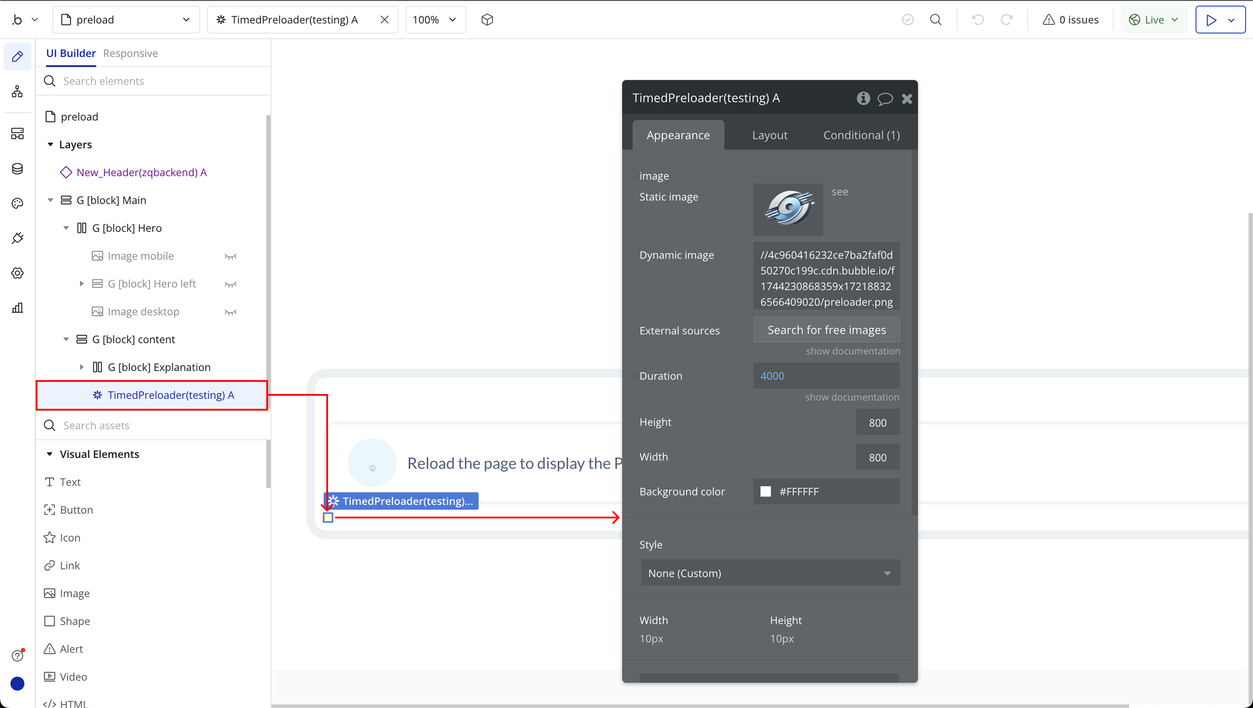Open the Plugins tab icon
The height and width of the screenshot is (708, 1253).
17,238
